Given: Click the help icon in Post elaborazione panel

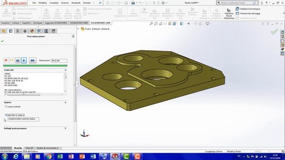Looking at the screenshot, I should 73,36.
